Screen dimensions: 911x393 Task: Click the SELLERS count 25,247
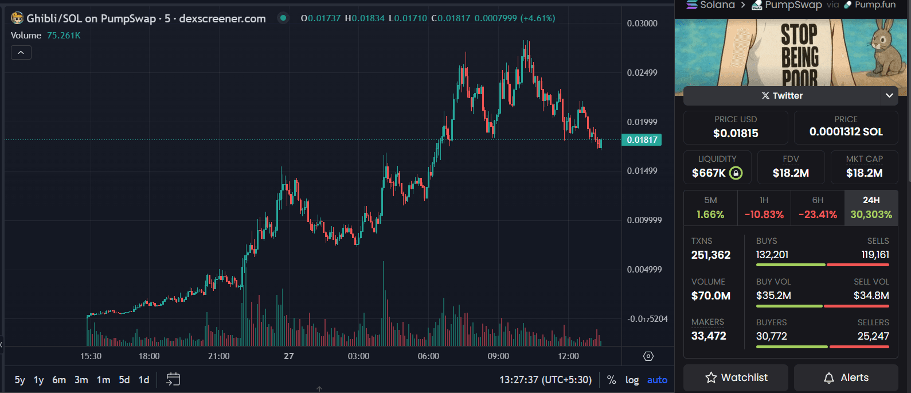873,336
